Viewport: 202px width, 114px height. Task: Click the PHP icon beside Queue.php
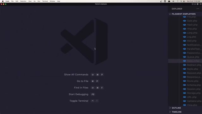click(x=184, y=57)
